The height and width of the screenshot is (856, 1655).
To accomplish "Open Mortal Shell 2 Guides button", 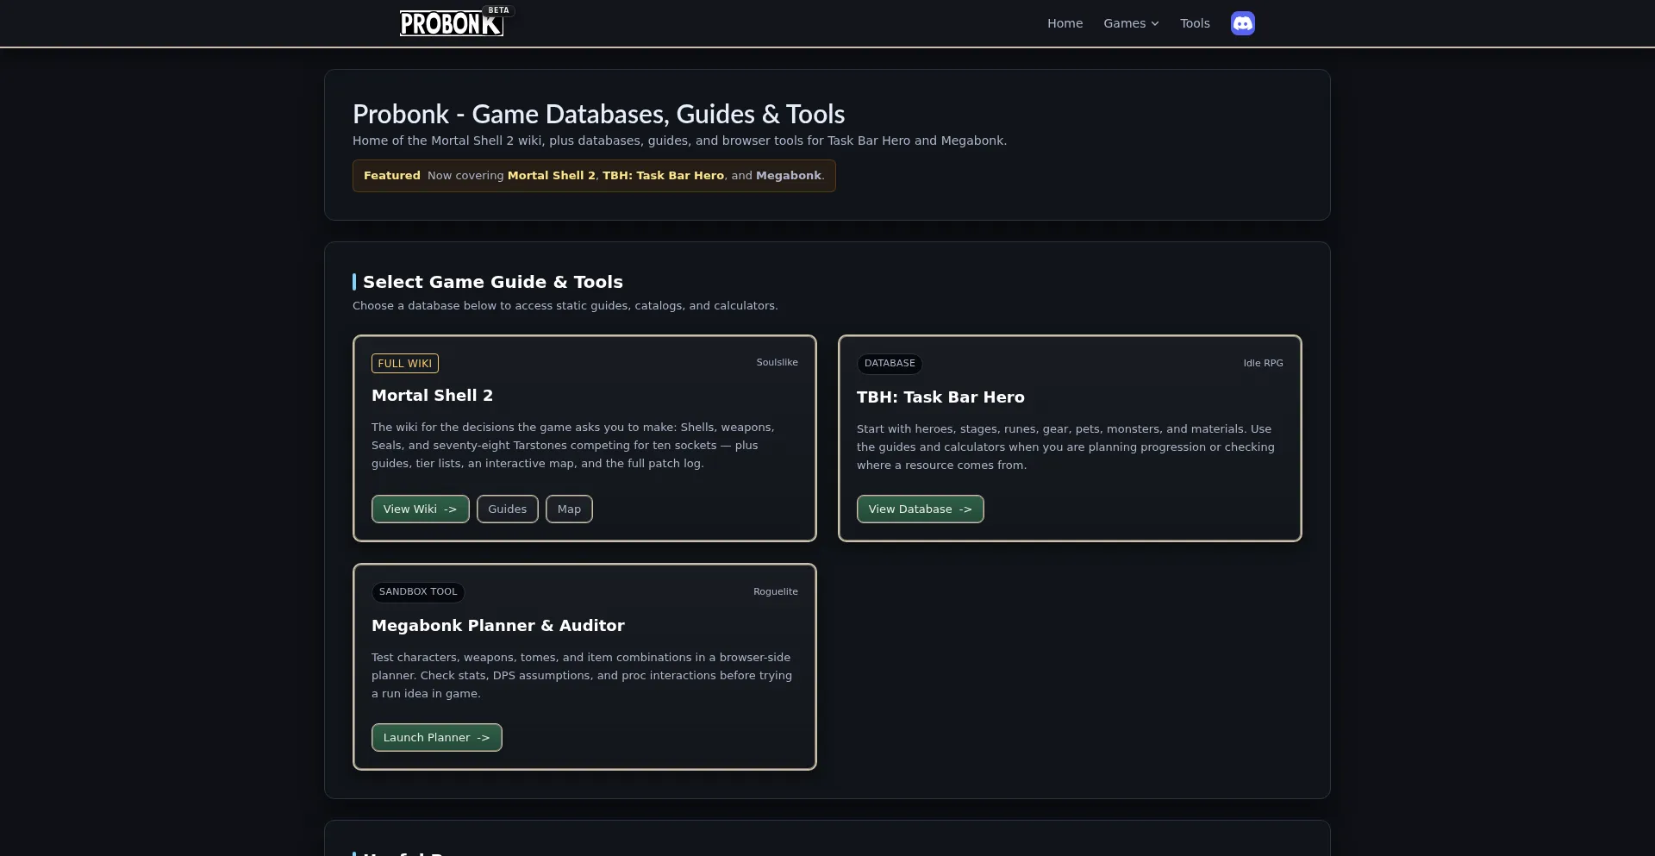I will click(x=508, y=509).
